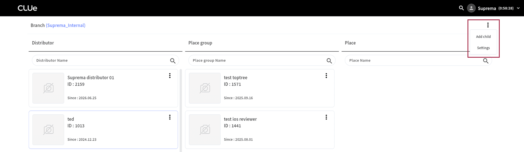
Task: Click the Place group search magnifier
Action: pos(329,61)
